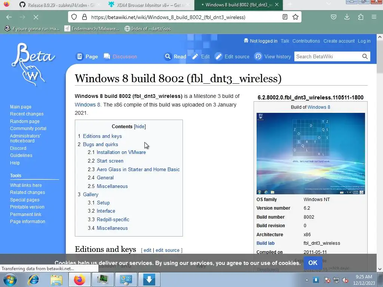Open the Pocket save icon
Viewport: 383px width, 287px height.
click(333, 17)
